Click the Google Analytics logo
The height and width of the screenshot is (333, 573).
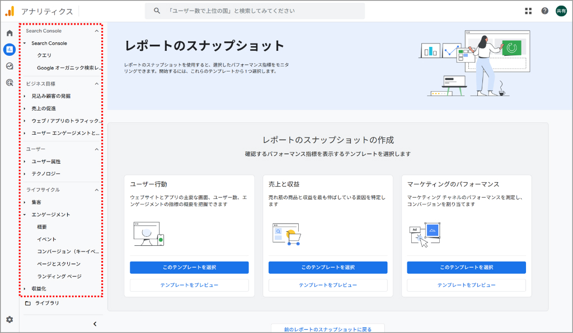pos(11,10)
